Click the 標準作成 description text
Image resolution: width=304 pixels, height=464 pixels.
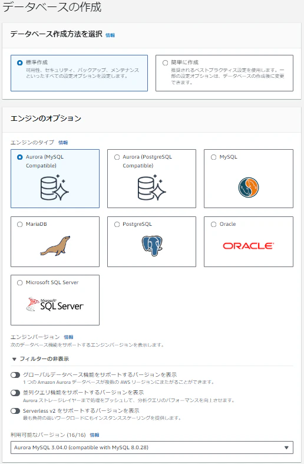tap(82, 73)
